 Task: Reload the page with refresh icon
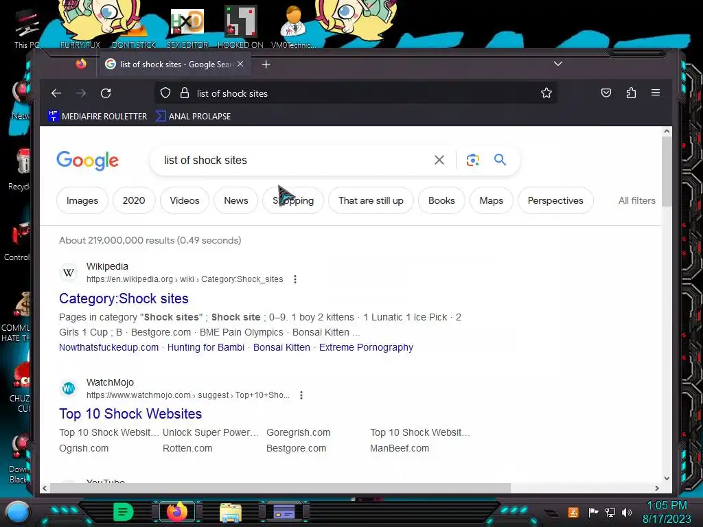click(106, 93)
